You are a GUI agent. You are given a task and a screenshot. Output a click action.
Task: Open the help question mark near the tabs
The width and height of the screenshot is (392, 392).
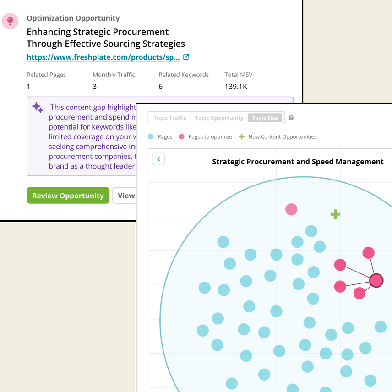(291, 118)
